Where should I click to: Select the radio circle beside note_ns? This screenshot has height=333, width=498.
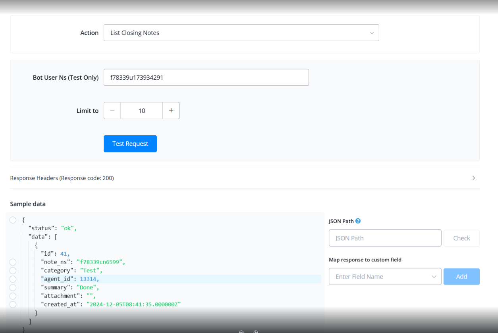point(13,262)
